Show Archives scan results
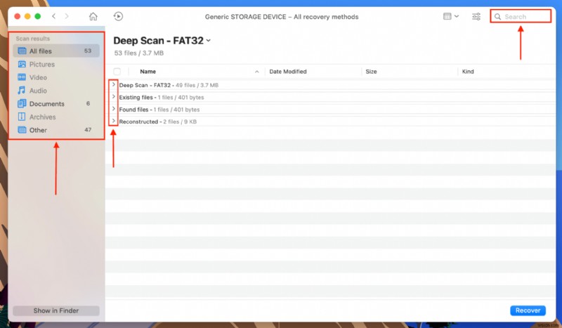Image resolution: width=562 pixels, height=328 pixels. tap(56, 117)
